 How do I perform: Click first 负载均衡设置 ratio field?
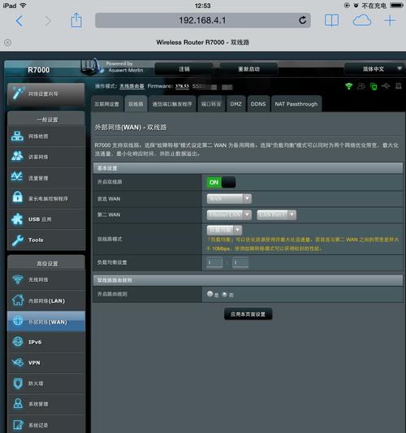tap(214, 262)
